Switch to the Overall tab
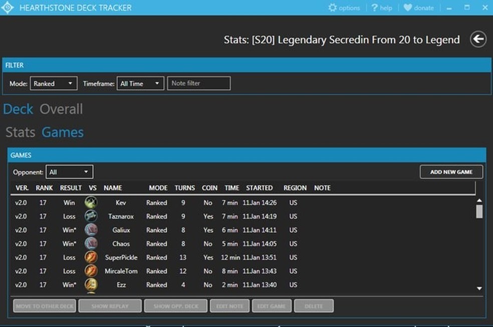 61,109
